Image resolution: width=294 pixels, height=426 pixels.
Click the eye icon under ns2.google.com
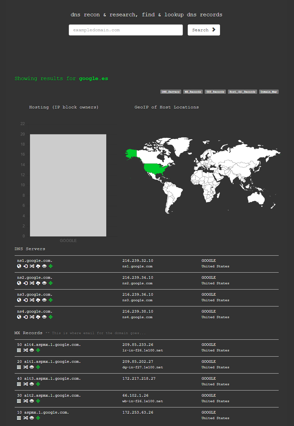[44, 283]
